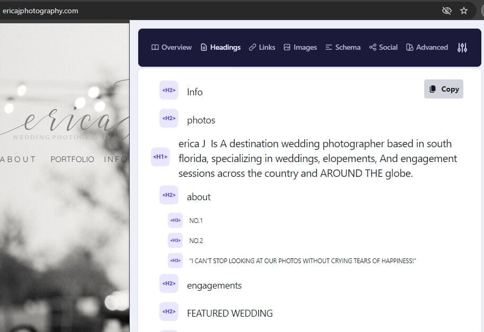Toggle the eye-slash icon in the address bar
This screenshot has height=332, width=484.
click(447, 10)
